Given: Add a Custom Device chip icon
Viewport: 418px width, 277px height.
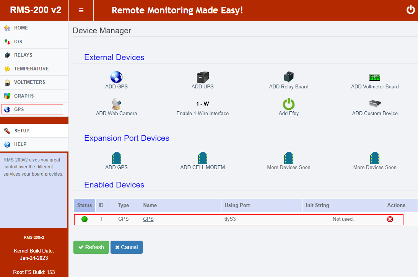Looking at the screenshot, I should click(x=375, y=104).
